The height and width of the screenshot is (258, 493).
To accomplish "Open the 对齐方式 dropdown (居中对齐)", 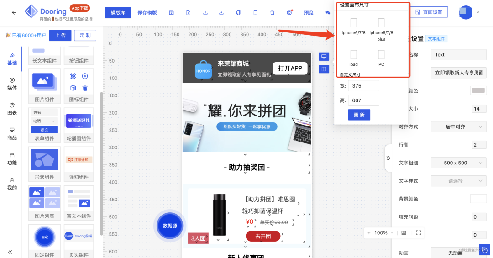I will tap(458, 127).
